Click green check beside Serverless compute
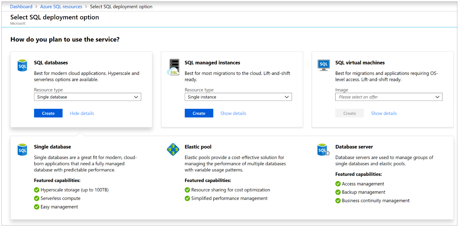 tap(37, 198)
